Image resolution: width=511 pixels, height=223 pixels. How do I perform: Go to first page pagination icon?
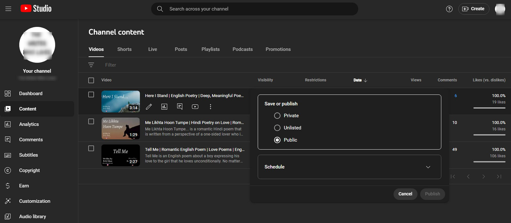[453, 177]
